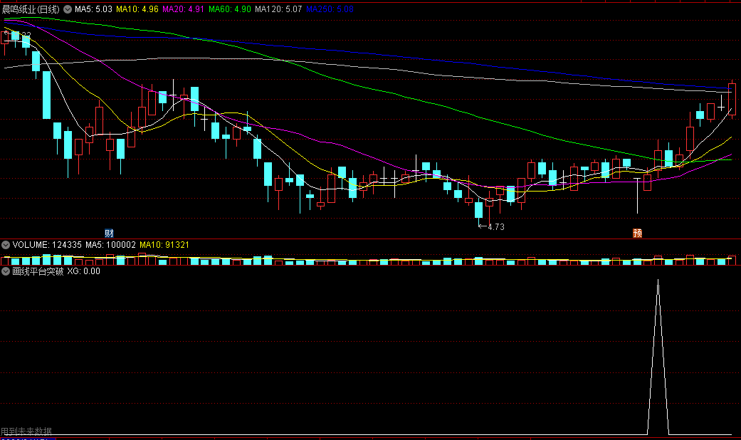Viewport: 741px width, 440px height.
Task: Click the green MA60: 4.90 label
Action: pyautogui.click(x=230, y=9)
